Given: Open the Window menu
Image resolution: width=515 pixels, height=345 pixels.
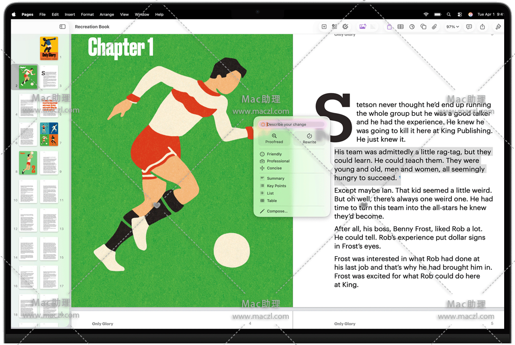Looking at the screenshot, I should [x=142, y=14].
